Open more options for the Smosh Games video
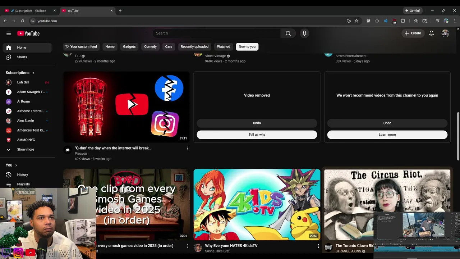The height and width of the screenshot is (259, 460). pos(188,246)
